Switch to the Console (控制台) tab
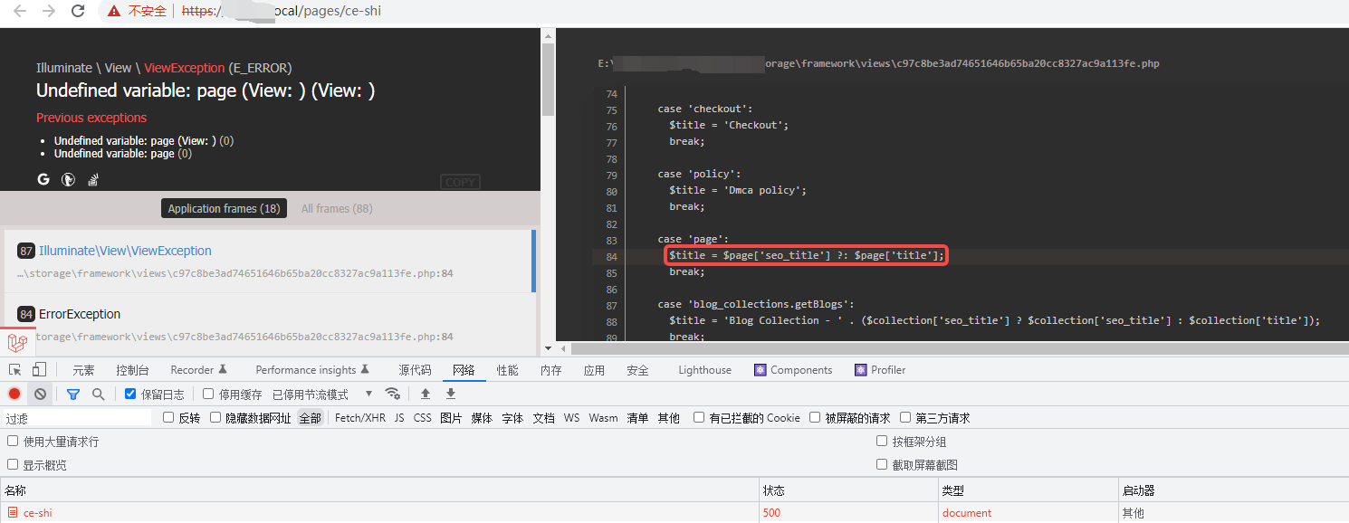The height and width of the screenshot is (523, 1349). (x=132, y=370)
